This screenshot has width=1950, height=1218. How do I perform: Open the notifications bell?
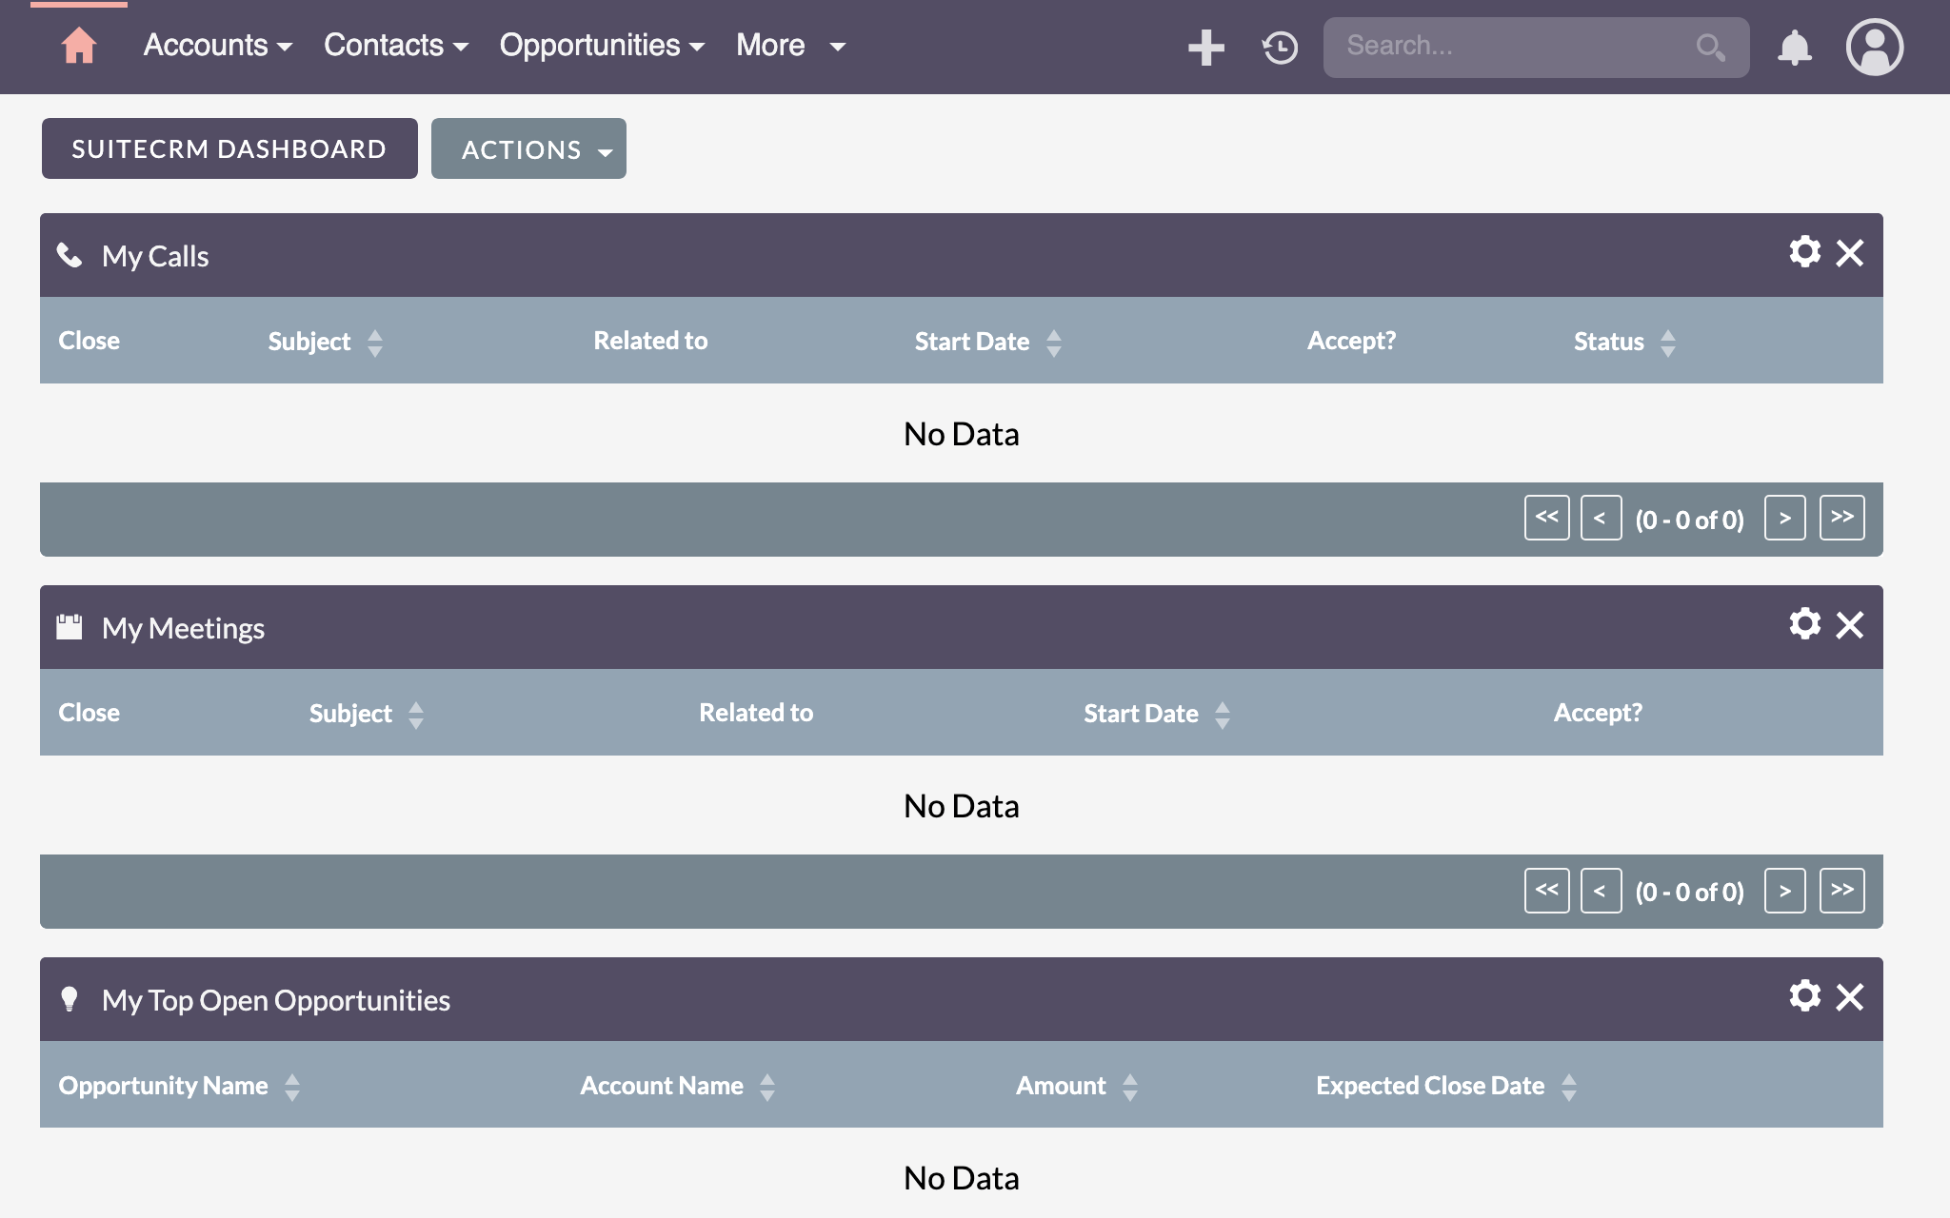point(1794,47)
